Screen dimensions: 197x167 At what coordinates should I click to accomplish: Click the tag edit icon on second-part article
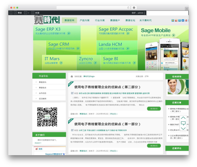click(72, 93)
